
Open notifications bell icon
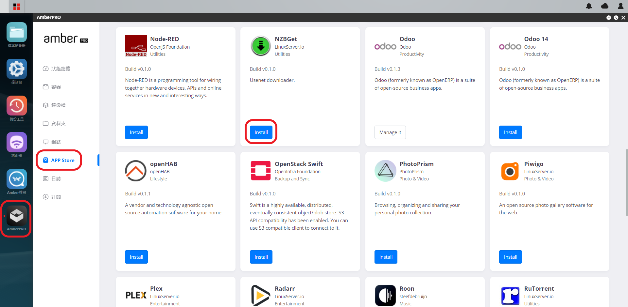pos(589,6)
